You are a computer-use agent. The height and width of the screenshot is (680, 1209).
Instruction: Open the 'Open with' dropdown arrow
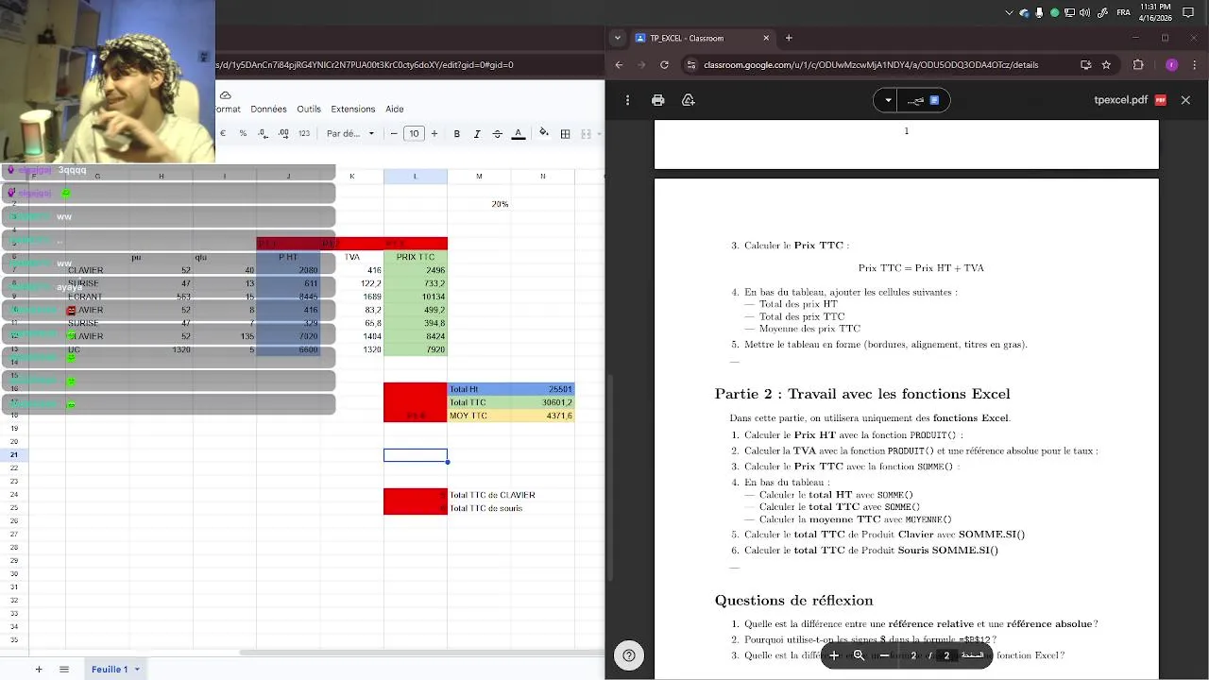[x=888, y=100]
